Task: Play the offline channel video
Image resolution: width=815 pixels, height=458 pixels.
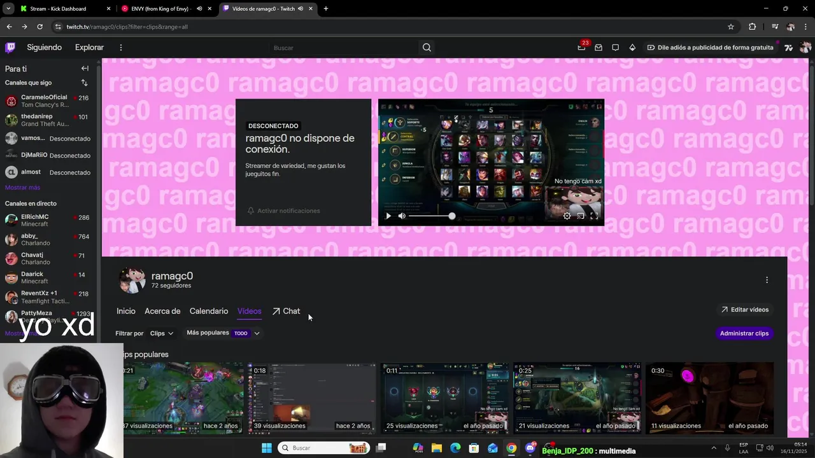Action: pos(388,216)
